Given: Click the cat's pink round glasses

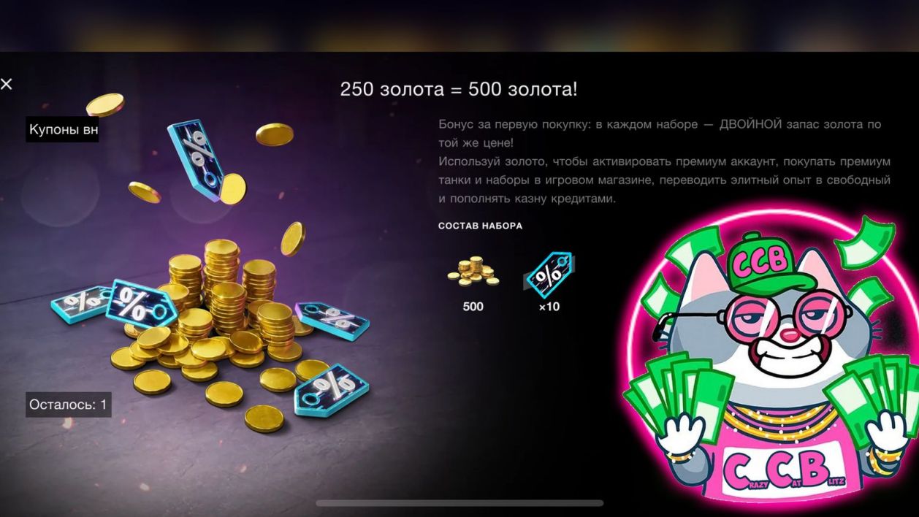Looking at the screenshot, I should pyautogui.click(x=762, y=312).
